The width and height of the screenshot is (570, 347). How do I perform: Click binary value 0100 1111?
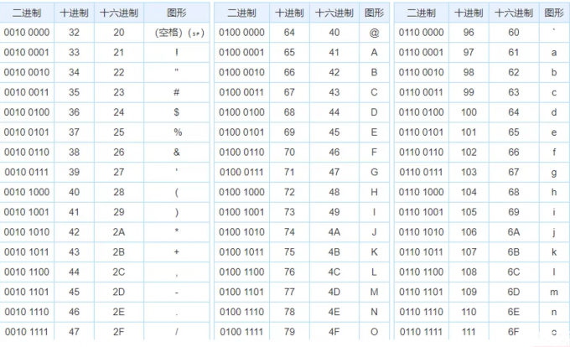click(x=241, y=331)
